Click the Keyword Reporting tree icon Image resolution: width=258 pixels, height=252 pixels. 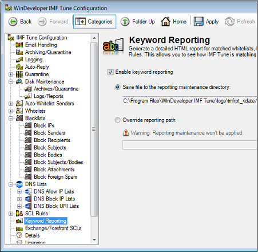pyautogui.click(x=19, y=221)
